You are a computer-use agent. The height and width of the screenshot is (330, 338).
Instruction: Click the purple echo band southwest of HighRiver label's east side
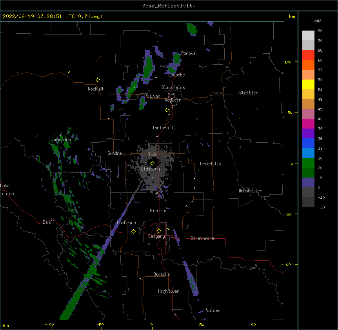pos(191,279)
